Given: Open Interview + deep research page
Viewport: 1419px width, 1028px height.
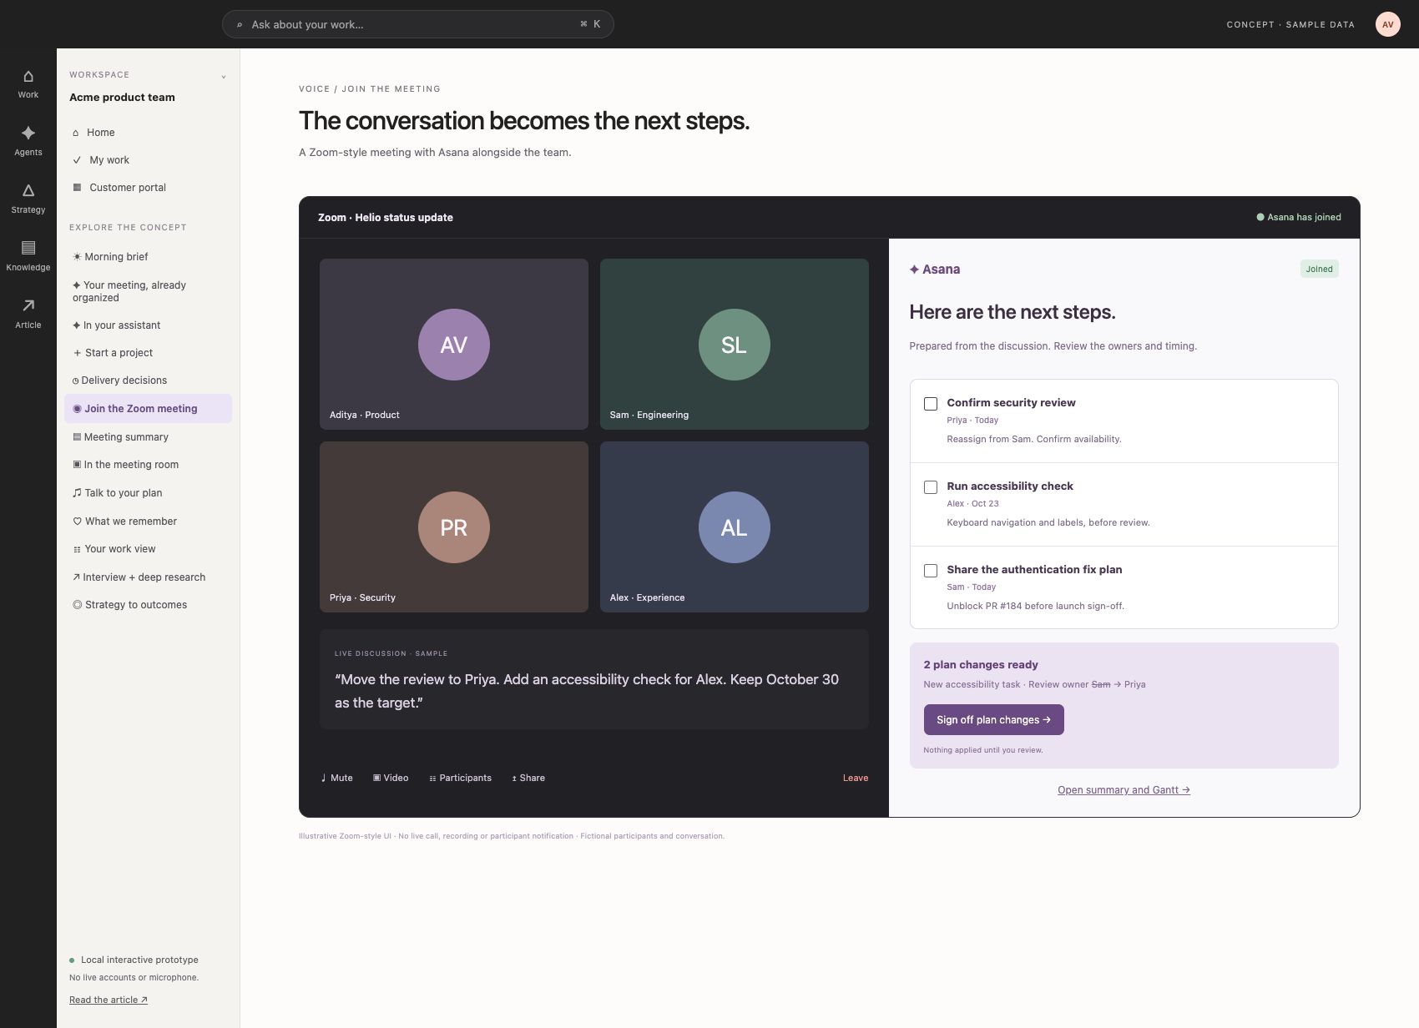Looking at the screenshot, I should pyautogui.click(x=148, y=577).
